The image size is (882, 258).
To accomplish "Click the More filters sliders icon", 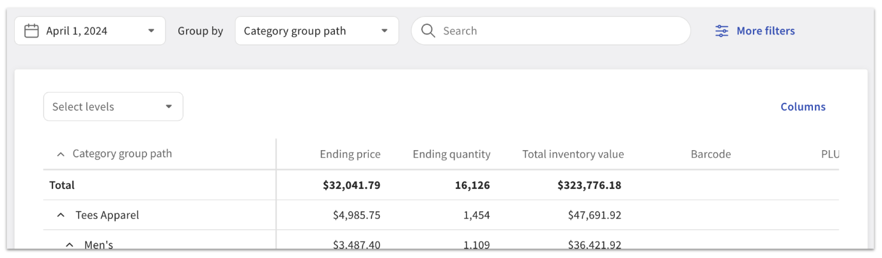I will point(722,31).
